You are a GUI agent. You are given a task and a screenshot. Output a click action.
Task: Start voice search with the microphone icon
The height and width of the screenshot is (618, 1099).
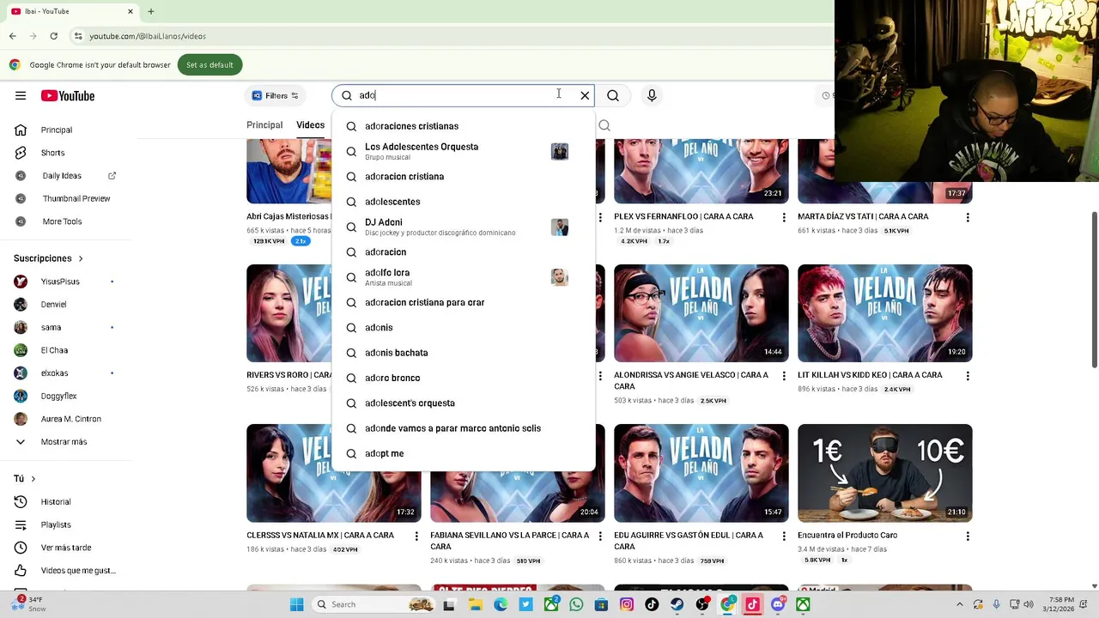click(652, 95)
